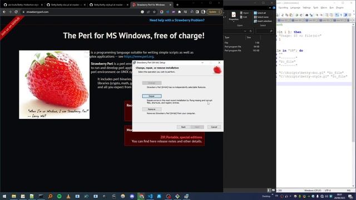Click the Paste icon in Notepad++ toolbar
Screen dimensions: 356x200
[291, 15]
